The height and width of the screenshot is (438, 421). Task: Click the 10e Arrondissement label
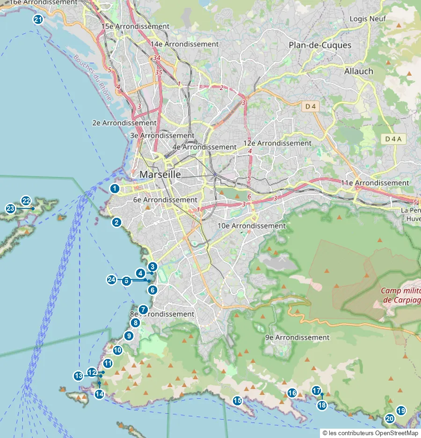pos(252,226)
